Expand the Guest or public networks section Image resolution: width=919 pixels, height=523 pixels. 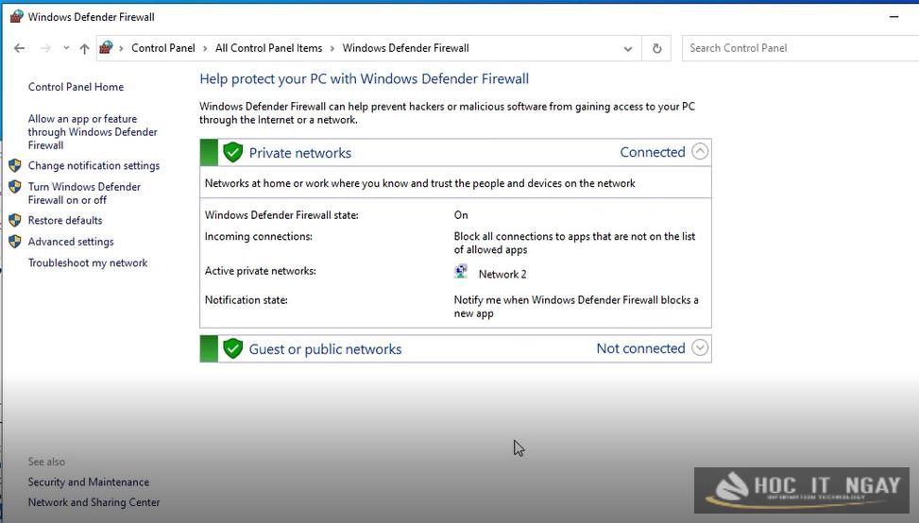pos(700,348)
